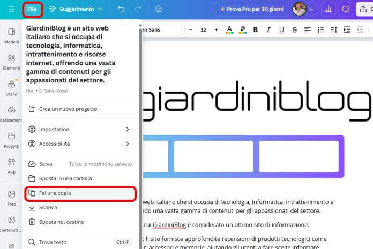The width and height of the screenshot is (373, 249).
Task: Toggle underline formatting
Action: pos(282,29)
